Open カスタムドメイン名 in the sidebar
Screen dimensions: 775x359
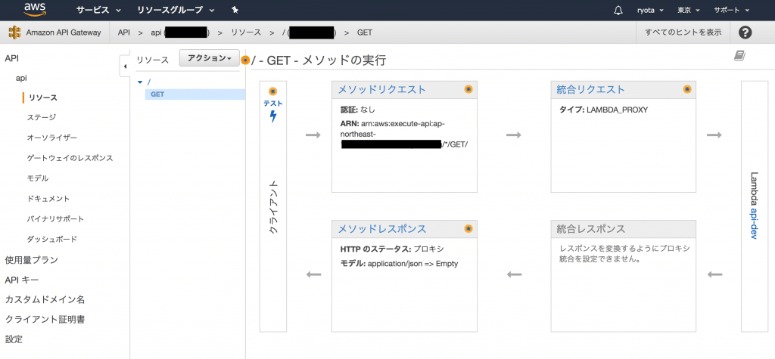(x=45, y=299)
